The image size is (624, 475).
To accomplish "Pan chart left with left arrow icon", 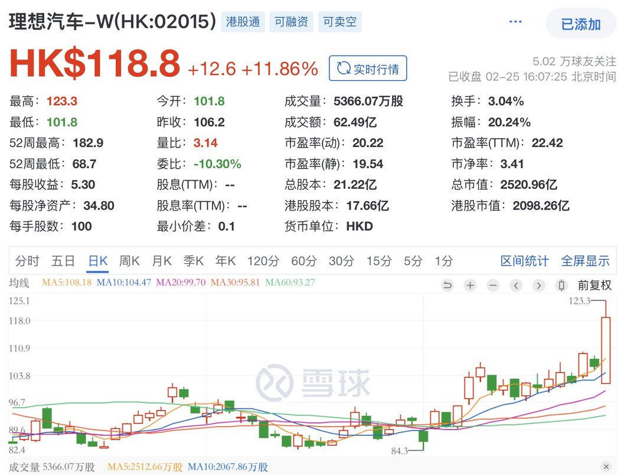I will click(516, 285).
